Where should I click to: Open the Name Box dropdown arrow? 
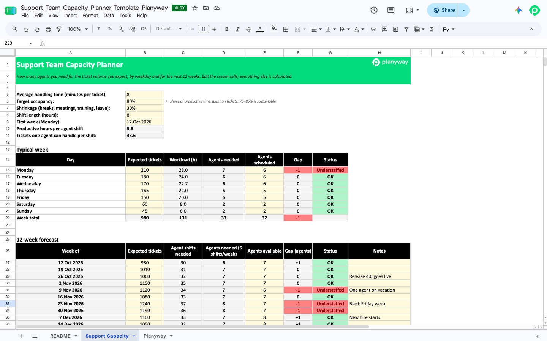click(x=31, y=43)
